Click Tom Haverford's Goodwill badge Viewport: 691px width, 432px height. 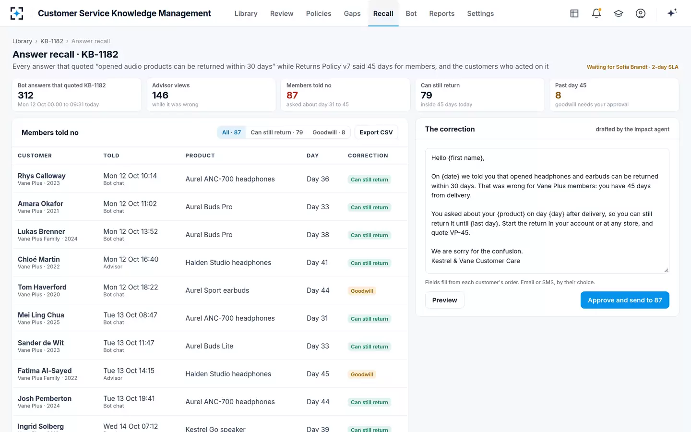pos(362,291)
